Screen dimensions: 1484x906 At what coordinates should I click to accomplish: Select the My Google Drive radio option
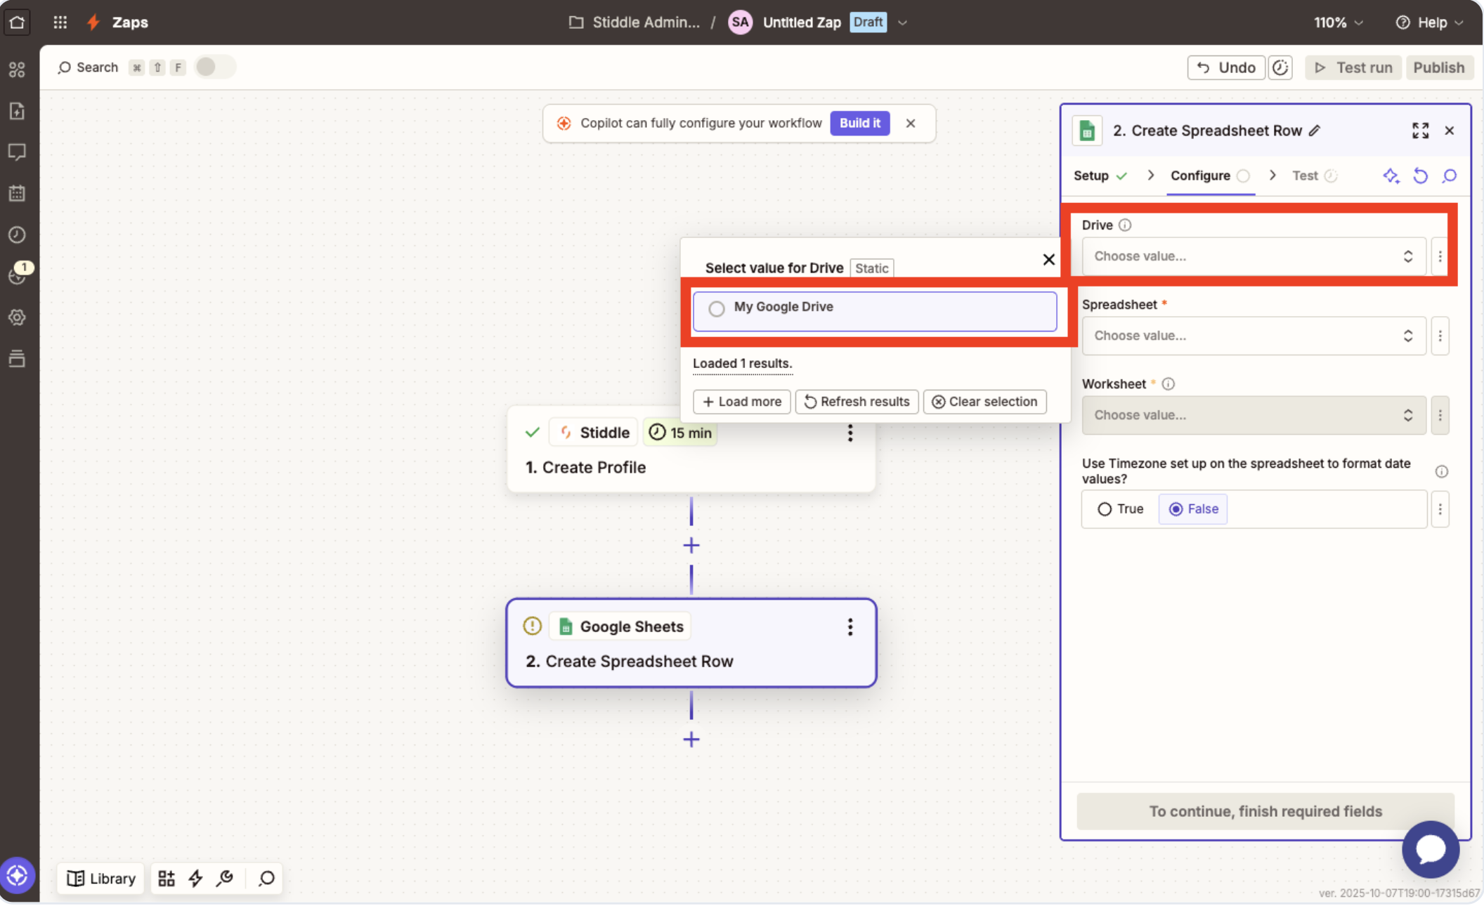[x=717, y=308]
